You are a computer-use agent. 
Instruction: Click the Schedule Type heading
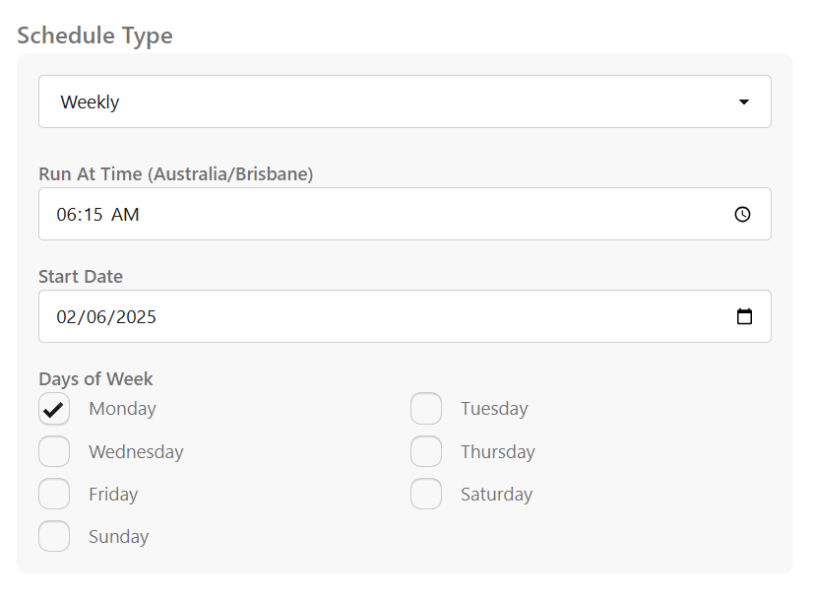pos(94,34)
